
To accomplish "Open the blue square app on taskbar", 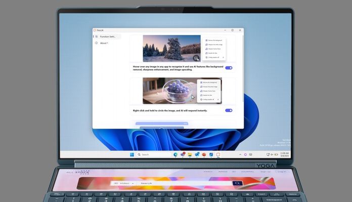I will 211,154.
